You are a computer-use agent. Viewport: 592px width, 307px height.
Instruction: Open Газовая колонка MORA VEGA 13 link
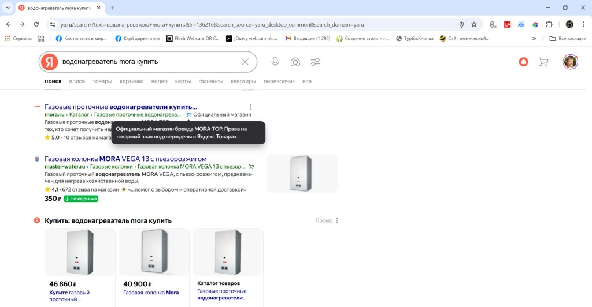125,159
